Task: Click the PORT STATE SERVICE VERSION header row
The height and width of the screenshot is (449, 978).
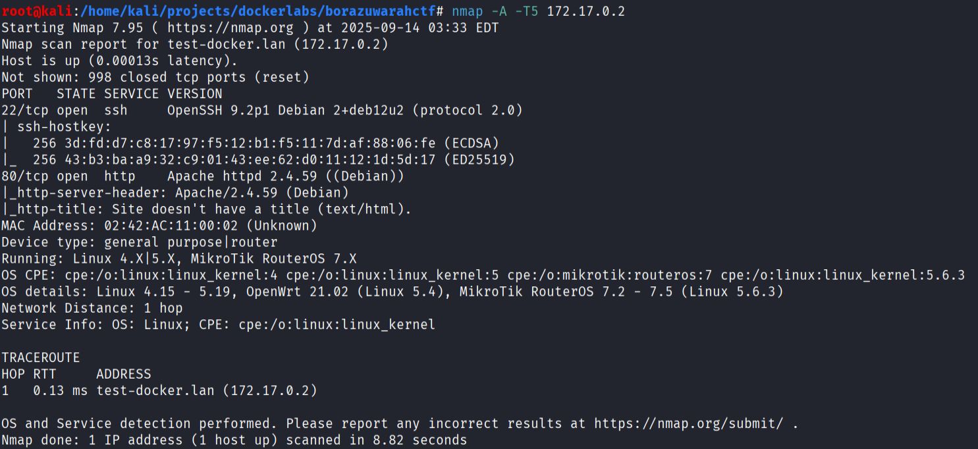Action: pos(112,93)
